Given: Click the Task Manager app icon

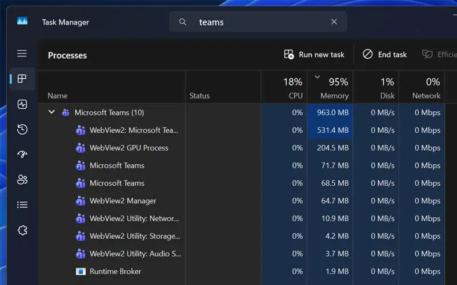Looking at the screenshot, I should tap(22, 21).
